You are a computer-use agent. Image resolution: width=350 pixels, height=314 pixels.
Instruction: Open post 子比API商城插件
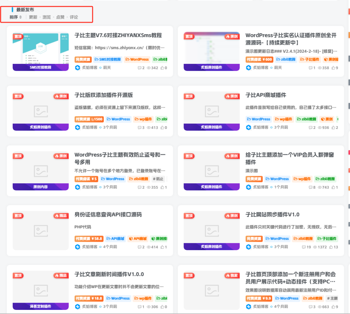click(266, 95)
